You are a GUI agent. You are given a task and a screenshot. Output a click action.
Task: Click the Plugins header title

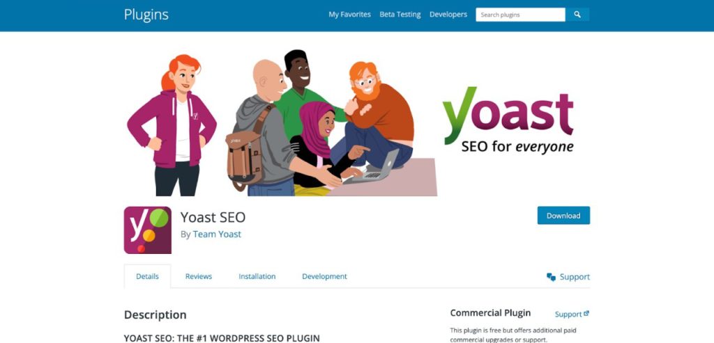(x=146, y=15)
